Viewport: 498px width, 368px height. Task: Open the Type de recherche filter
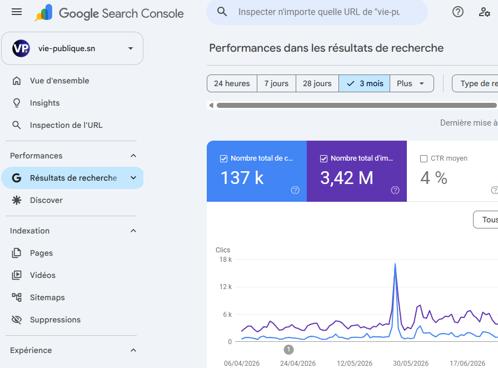pyautogui.click(x=475, y=83)
